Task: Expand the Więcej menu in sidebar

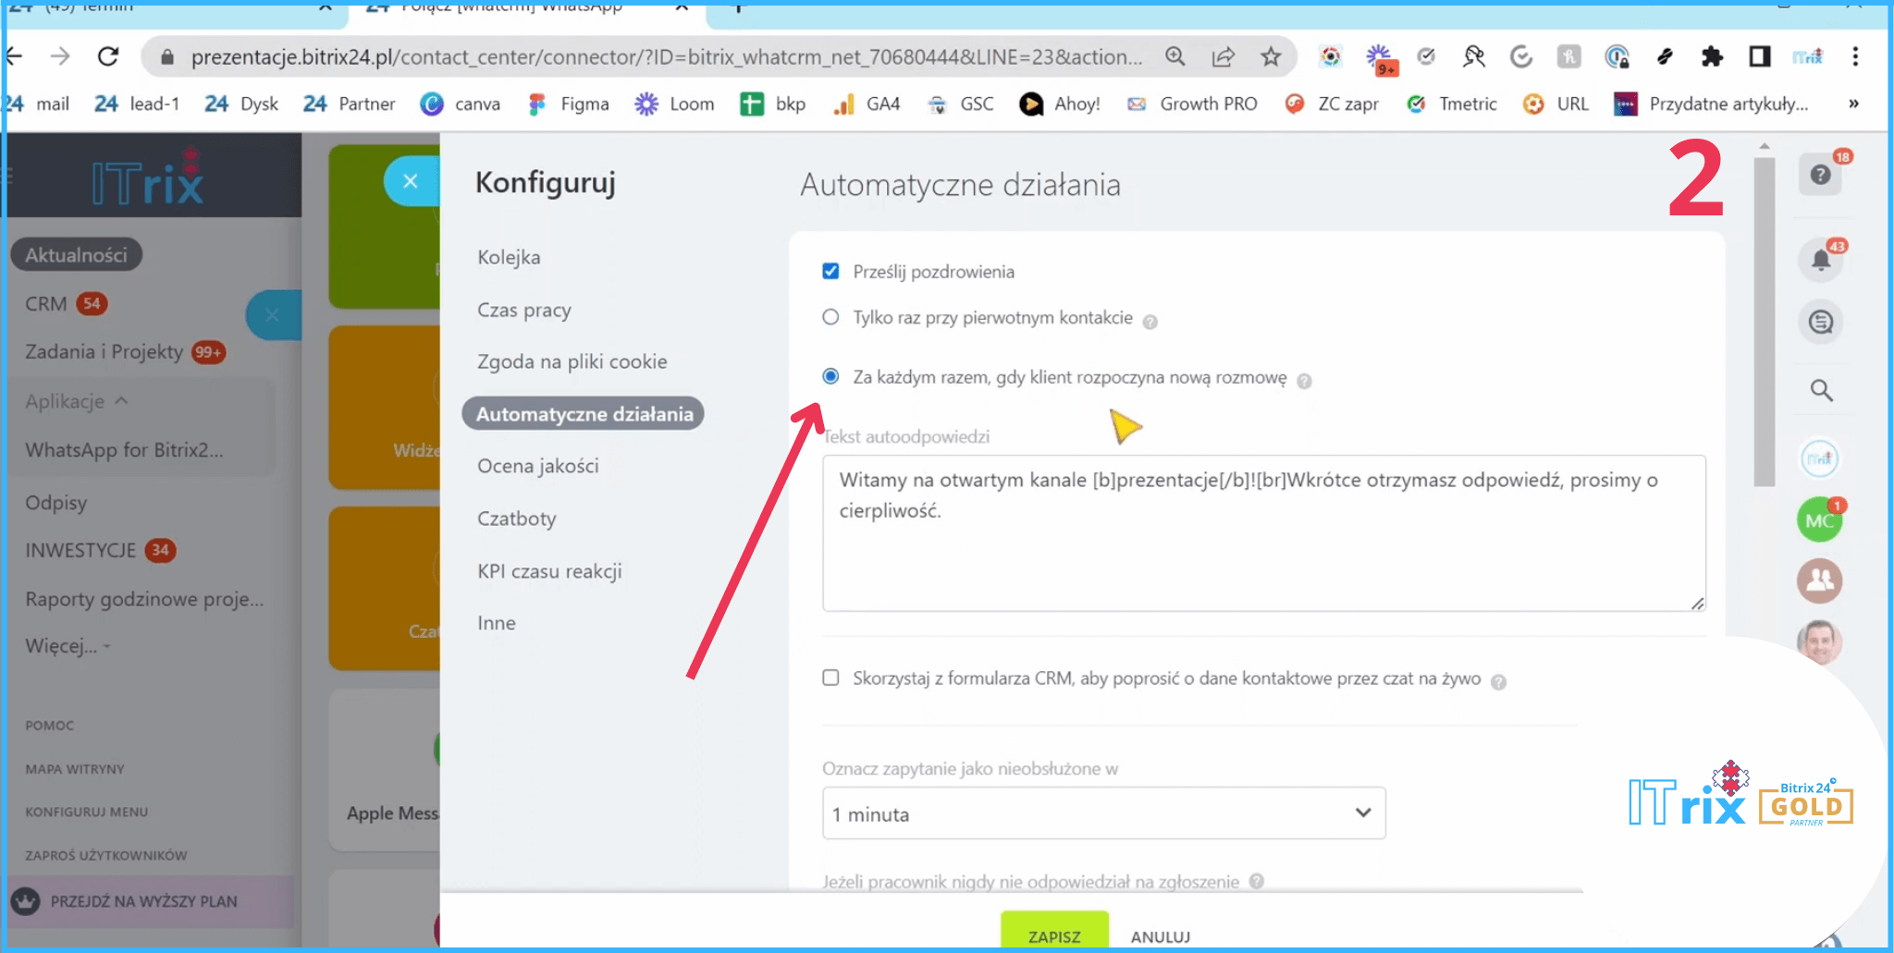Action: point(67,646)
